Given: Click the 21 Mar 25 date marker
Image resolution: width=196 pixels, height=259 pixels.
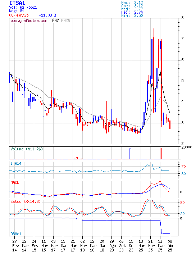Looking at the screenshot, I should (x=150, y=246).
